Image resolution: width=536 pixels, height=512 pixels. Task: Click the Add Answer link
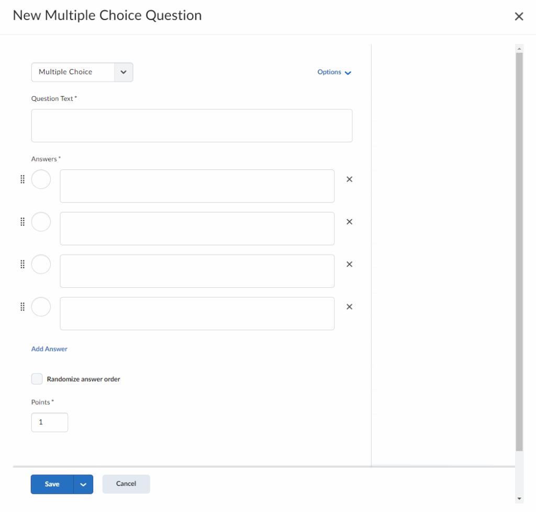(x=49, y=349)
